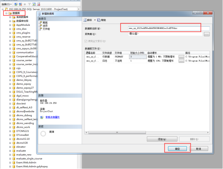Select the 文件组 page in the dialog

[46, 29]
